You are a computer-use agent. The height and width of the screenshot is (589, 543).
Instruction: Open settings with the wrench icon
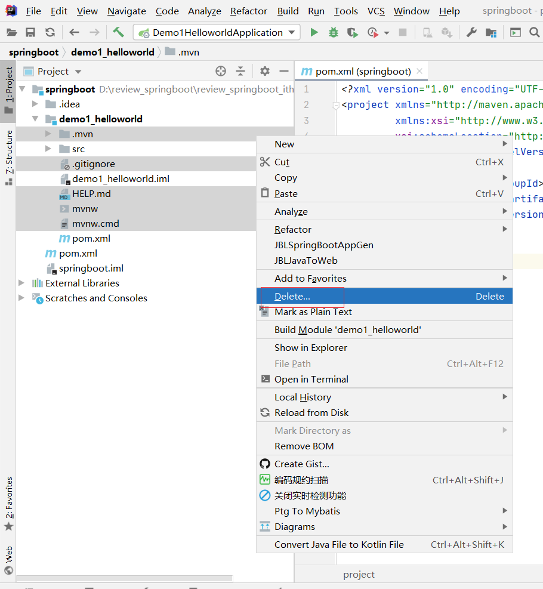tap(471, 32)
